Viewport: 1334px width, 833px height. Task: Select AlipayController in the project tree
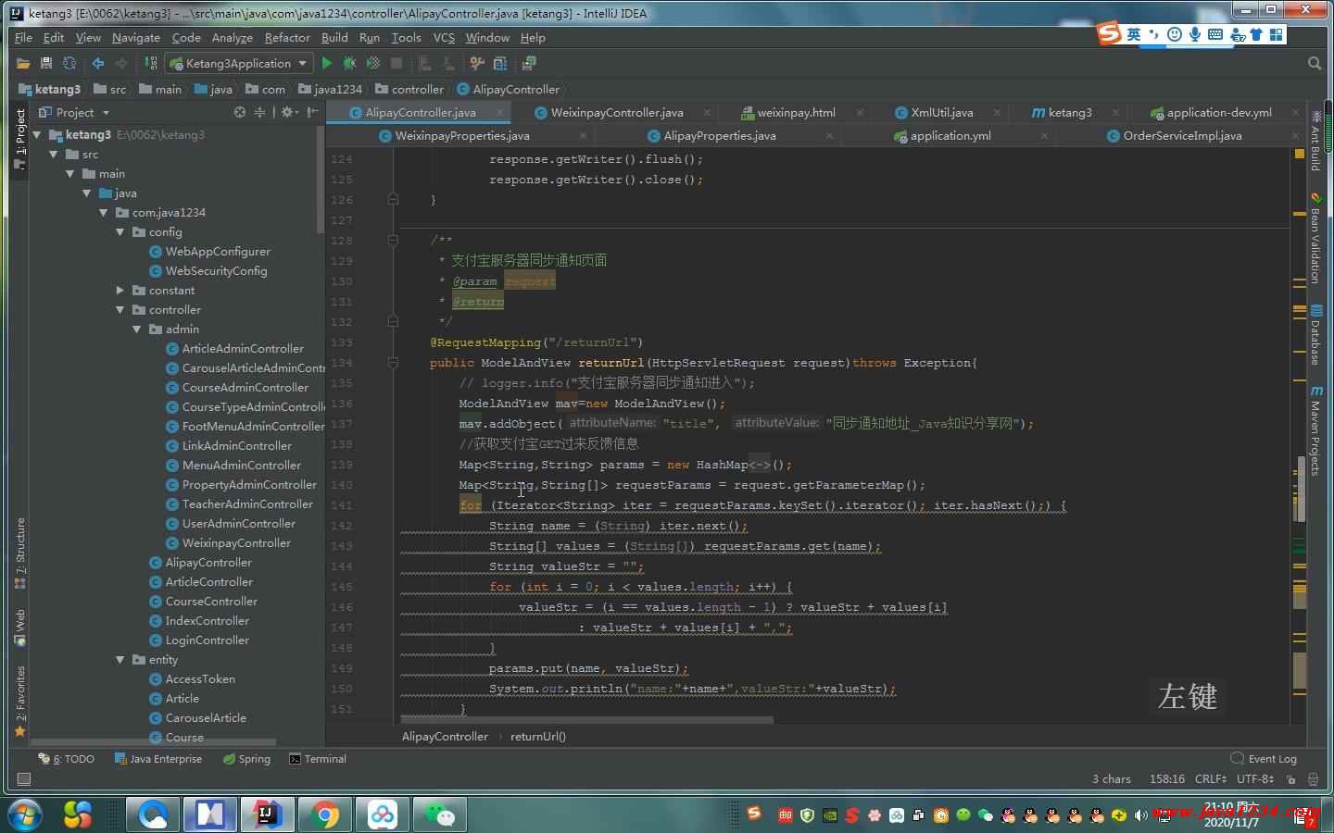(x=208, y=562)
